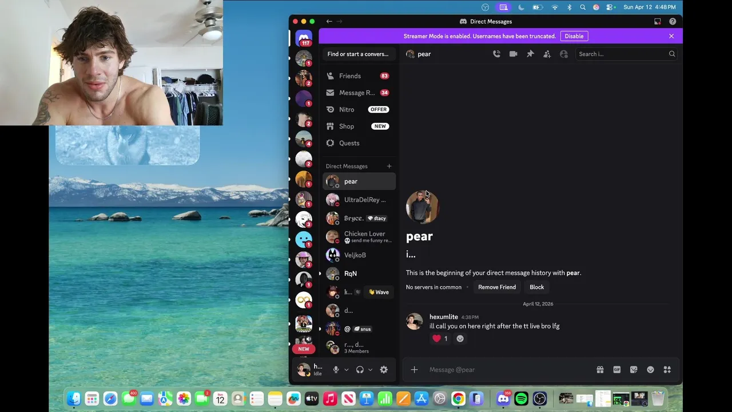Open the Wi-Fi menu in the menu bar
Screen dimensions: 732x412
(x=555, y=7)
